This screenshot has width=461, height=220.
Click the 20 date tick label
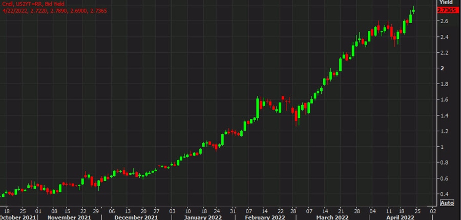[143, 211]
